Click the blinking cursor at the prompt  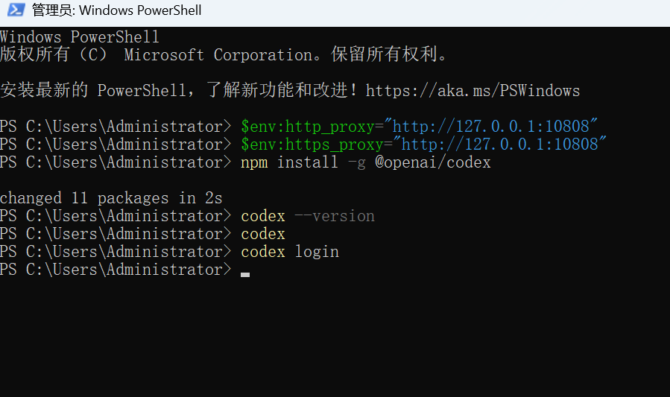(245, 275)
